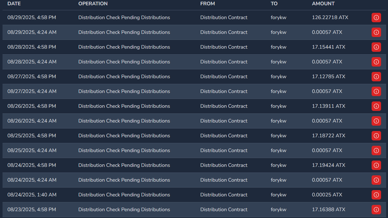Show info for 08/28/2025, 4:24 AM row
This screenshot has width=388, height=218.
pos(376,62)
